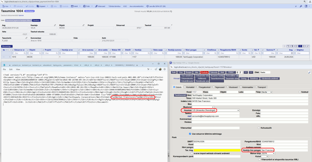
Task: Select the Kontaktid radio tab
Action: 185,87
